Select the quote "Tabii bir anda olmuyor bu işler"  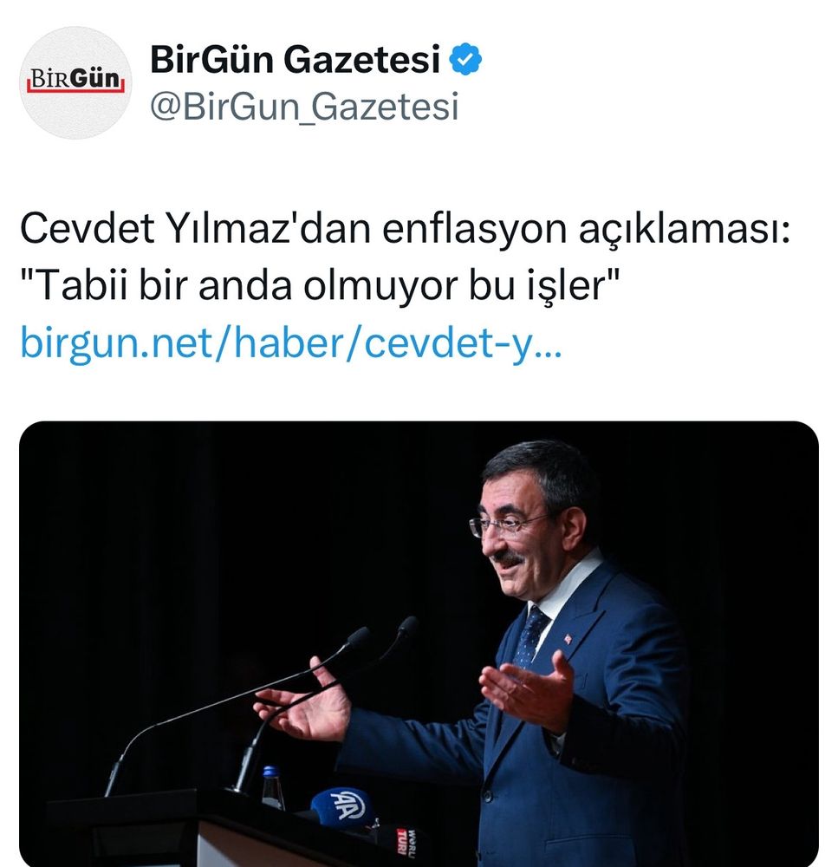[x=320, y=285]
